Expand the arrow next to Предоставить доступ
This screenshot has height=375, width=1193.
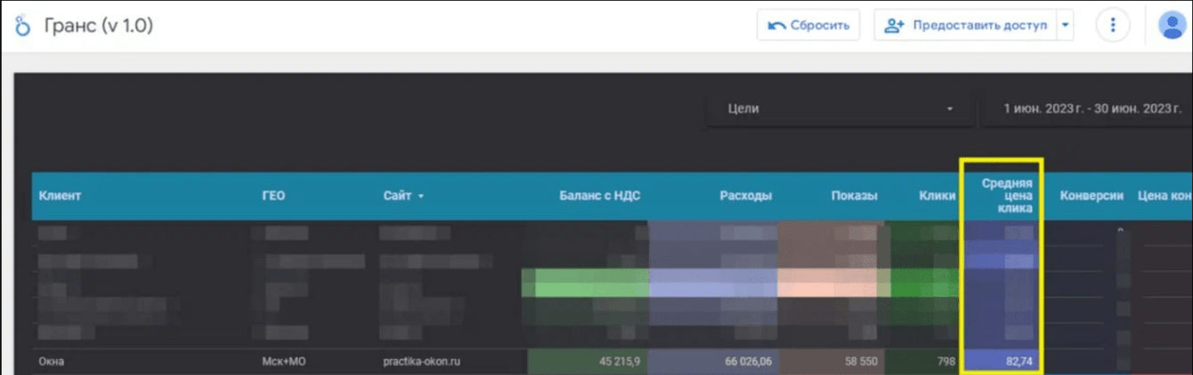pyautogui.click(x=1065, y=25)
